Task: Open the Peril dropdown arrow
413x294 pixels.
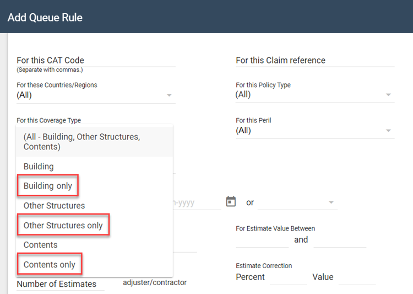Action: (x=389, y=131)
